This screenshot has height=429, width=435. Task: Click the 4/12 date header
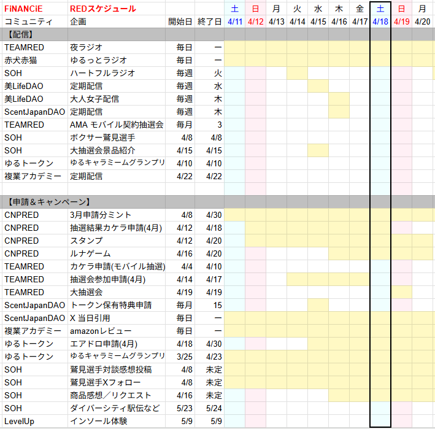click(255, 21)
